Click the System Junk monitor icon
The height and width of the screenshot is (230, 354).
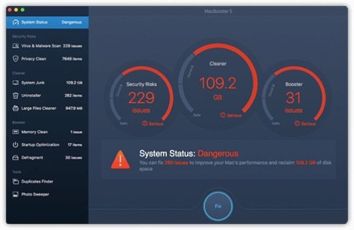16,83
